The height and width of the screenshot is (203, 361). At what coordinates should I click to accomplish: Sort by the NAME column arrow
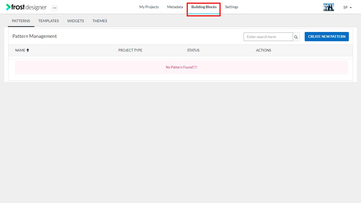point(28,50)
